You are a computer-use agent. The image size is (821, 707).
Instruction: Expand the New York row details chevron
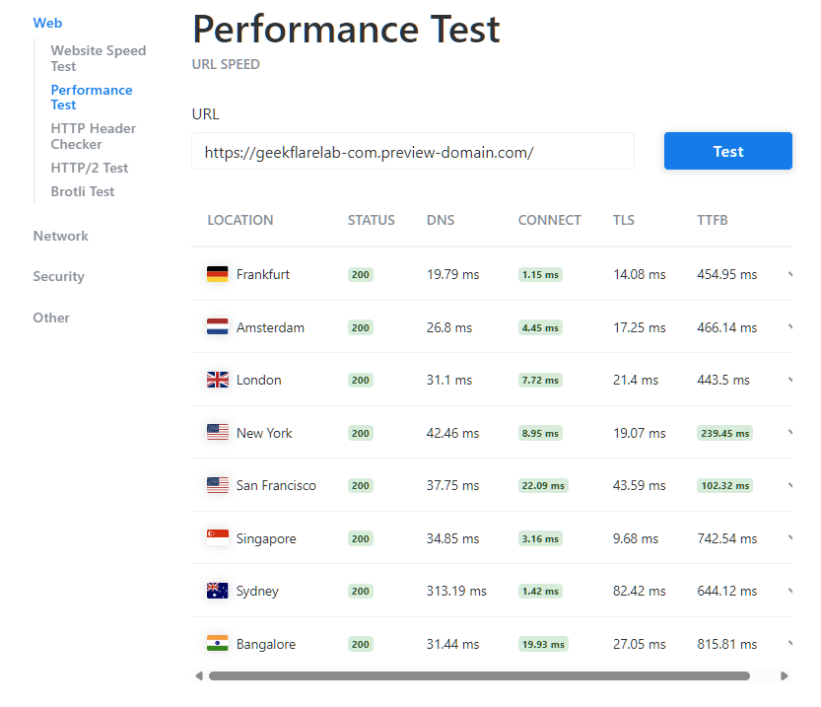[788, 432]
